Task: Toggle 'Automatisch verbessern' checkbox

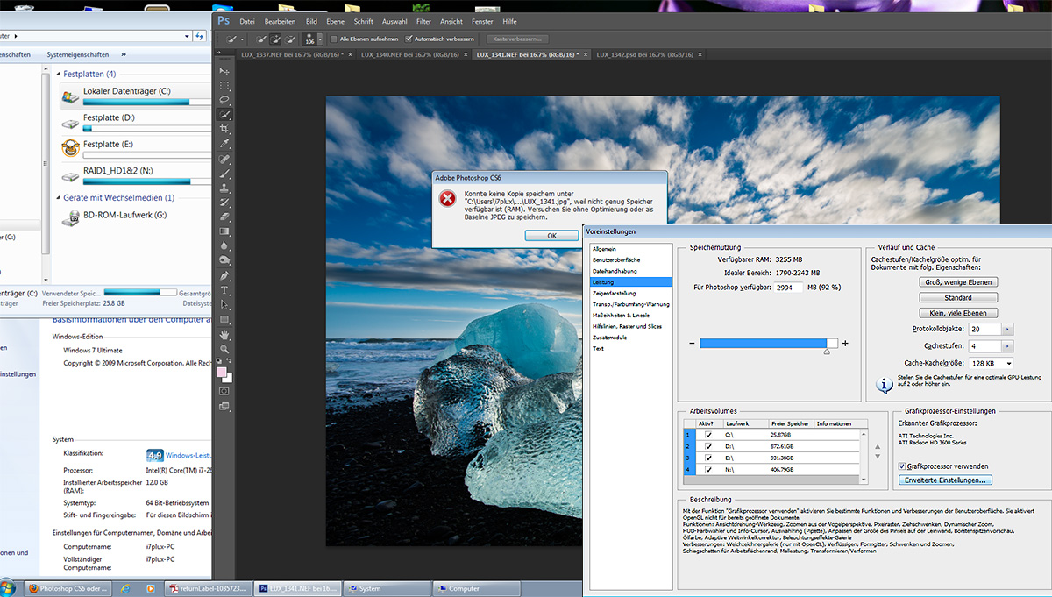Action: 409,39
